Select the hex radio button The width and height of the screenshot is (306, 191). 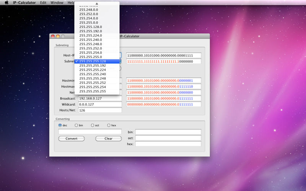coord(109,125)
